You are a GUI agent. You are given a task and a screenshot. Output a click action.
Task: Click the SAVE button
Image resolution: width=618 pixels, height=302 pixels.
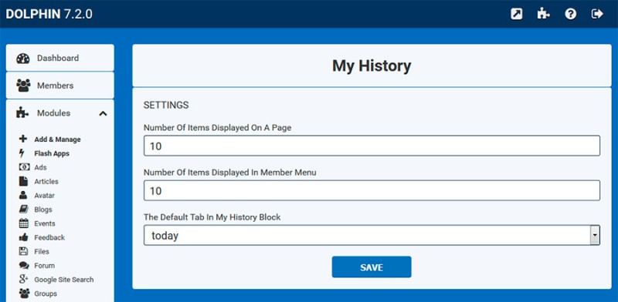point(372,267)
